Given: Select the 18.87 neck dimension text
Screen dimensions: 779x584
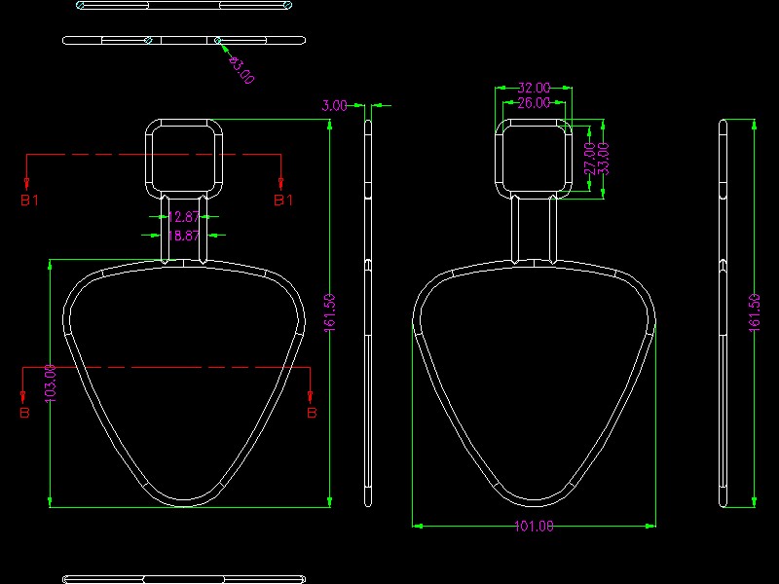Looking at the screenshot, I should [x=183, y=236].
